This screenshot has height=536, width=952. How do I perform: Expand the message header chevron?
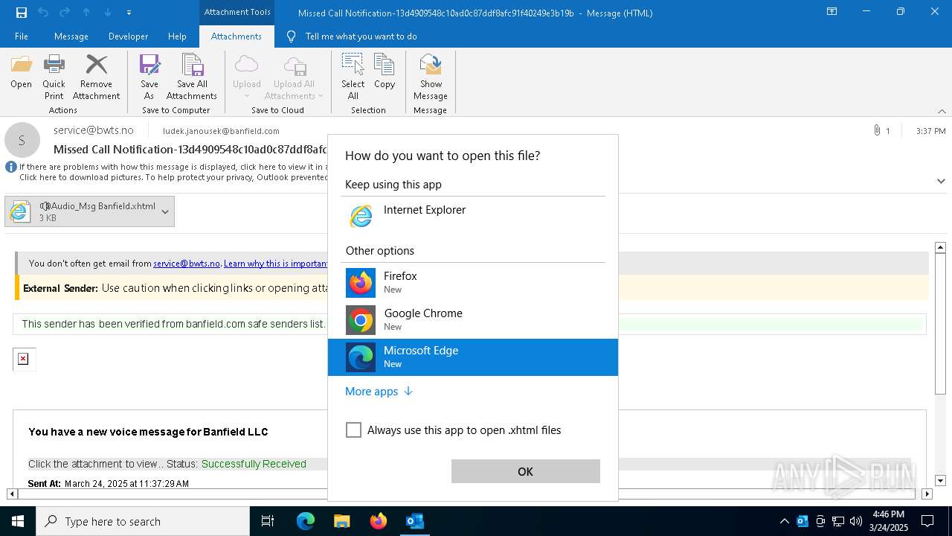pyautogui.click(x=941, y=181)
